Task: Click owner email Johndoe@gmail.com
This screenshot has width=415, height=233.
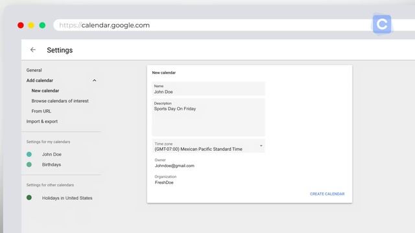Action: (174, 166)
